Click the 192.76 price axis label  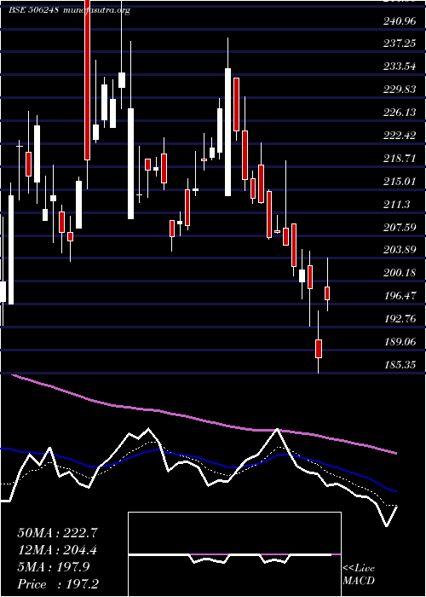pyautogui.click(x=400, y=319)
